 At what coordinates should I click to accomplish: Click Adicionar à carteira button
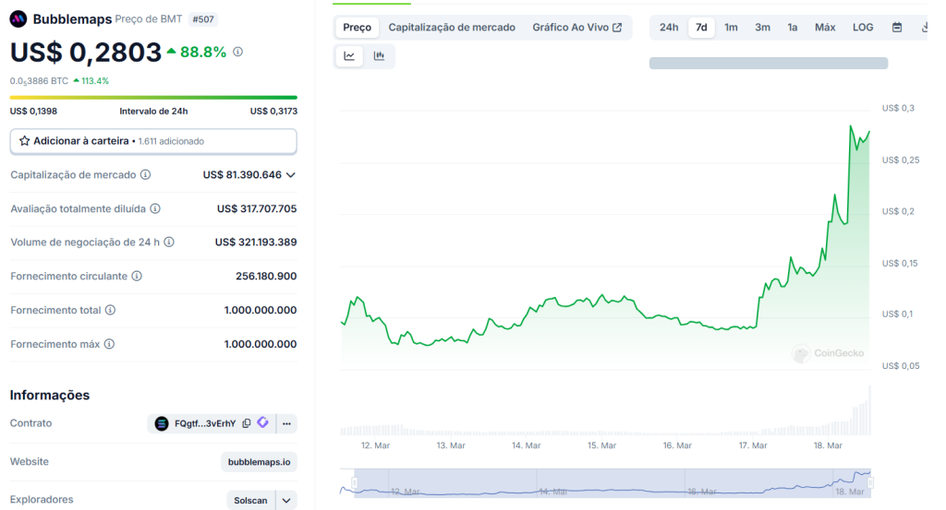pos(153,141)
